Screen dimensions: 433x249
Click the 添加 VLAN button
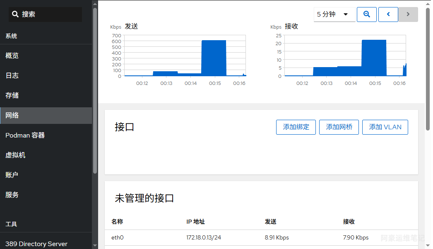click(385, 127)
